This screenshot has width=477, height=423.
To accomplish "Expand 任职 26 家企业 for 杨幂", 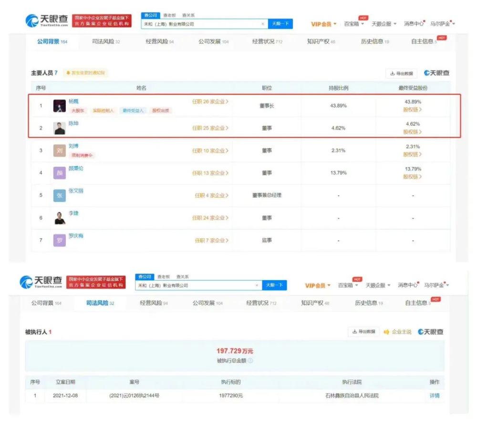I will tap(210, 101).
